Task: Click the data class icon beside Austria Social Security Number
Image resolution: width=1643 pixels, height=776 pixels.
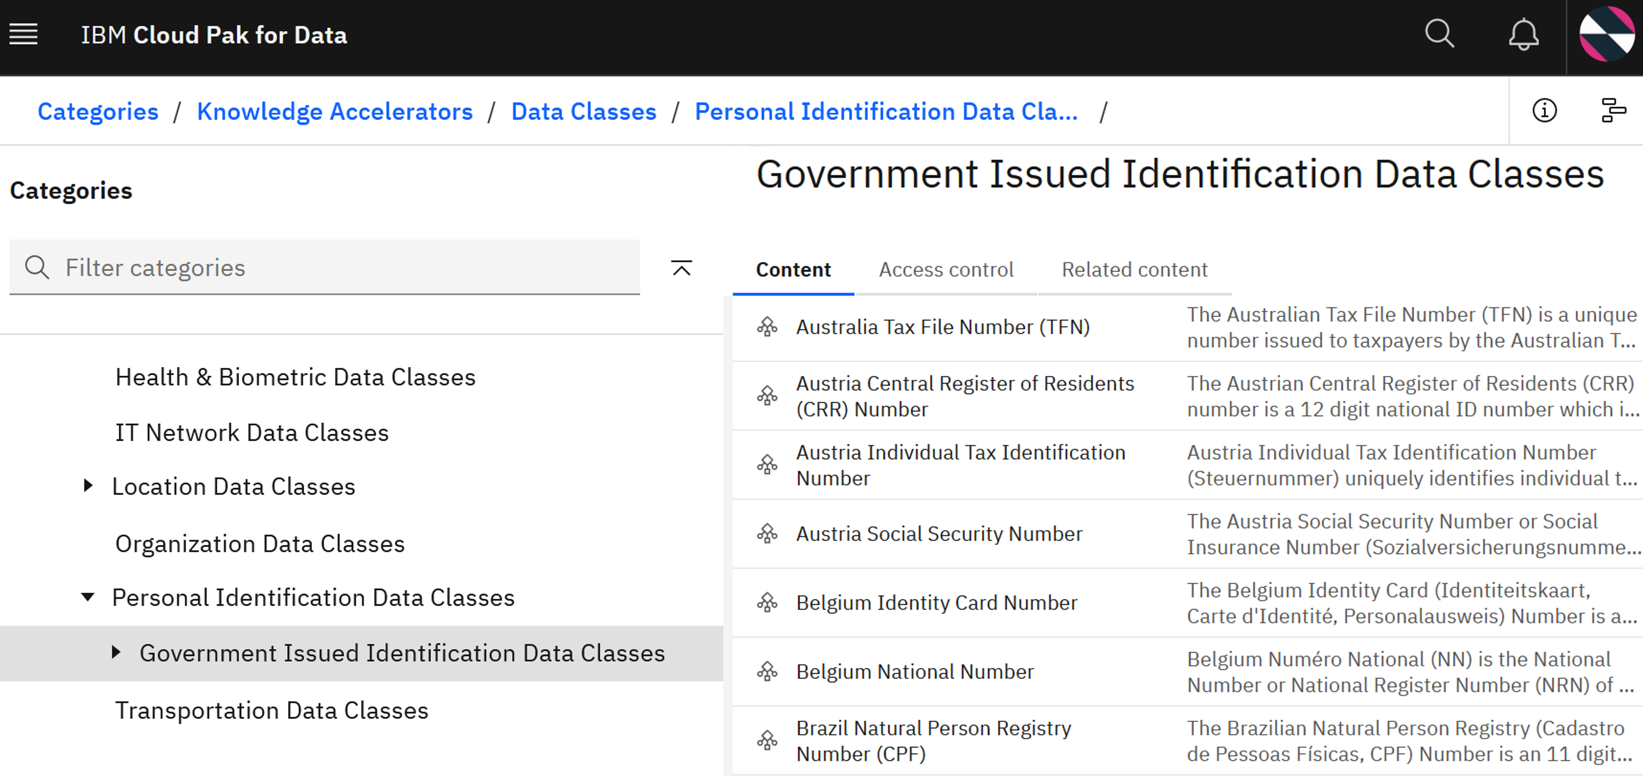Action: [767, 534]
